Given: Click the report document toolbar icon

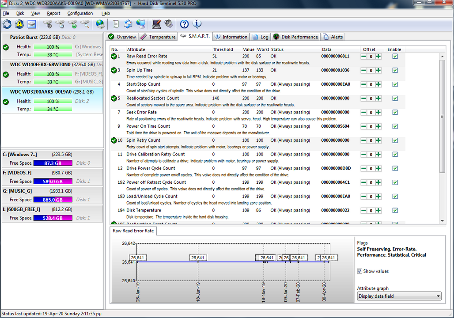Looking at the screenshot, I should pos(116,24).
